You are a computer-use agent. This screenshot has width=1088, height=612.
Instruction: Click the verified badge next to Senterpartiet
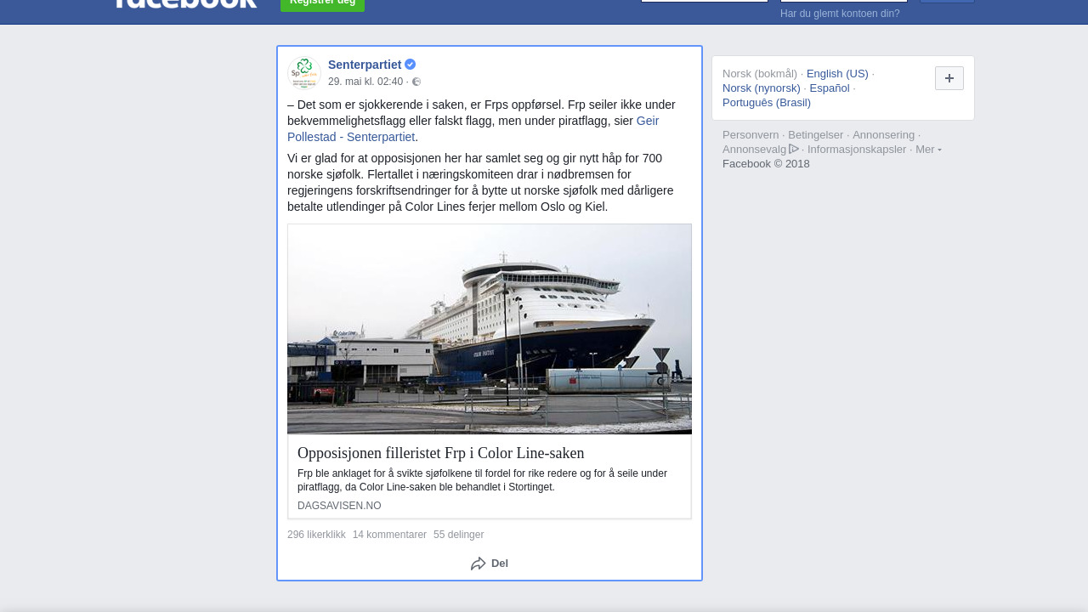click(410, 65)
